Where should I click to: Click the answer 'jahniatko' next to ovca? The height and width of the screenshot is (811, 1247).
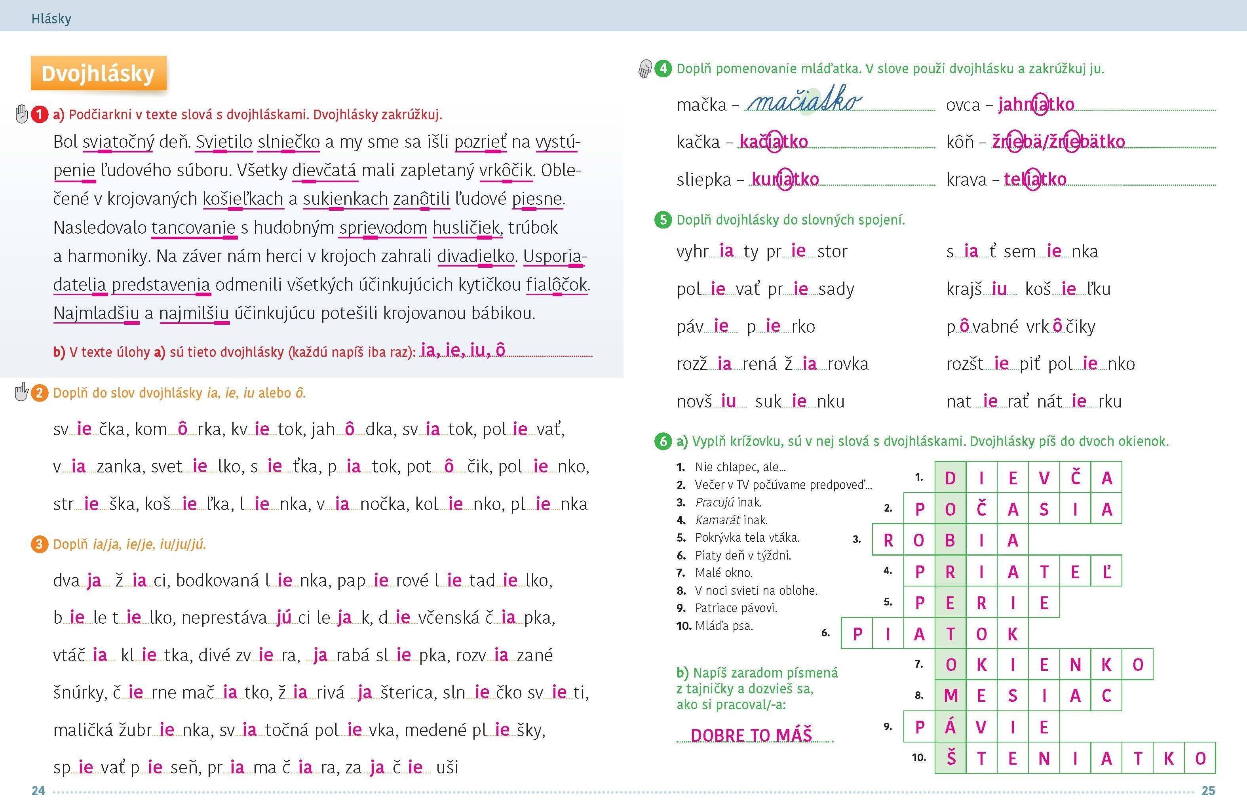pyautogui.click(x=1036, y=104)
